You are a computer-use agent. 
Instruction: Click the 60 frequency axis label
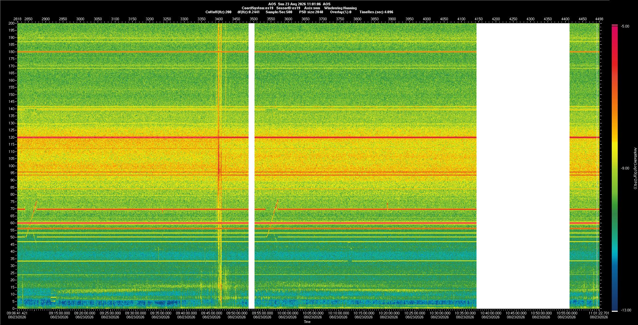coord(13,223)
